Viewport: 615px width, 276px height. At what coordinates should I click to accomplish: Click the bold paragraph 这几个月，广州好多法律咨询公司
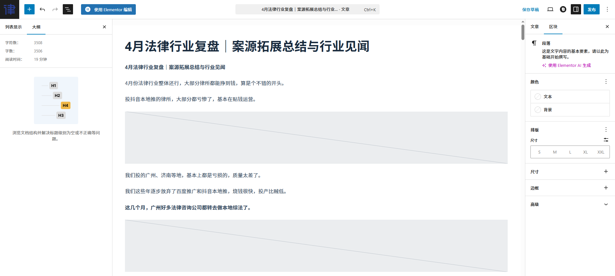[x=189, y=208]
